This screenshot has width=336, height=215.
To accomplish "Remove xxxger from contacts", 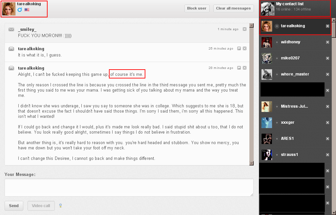I will (327, 123).
